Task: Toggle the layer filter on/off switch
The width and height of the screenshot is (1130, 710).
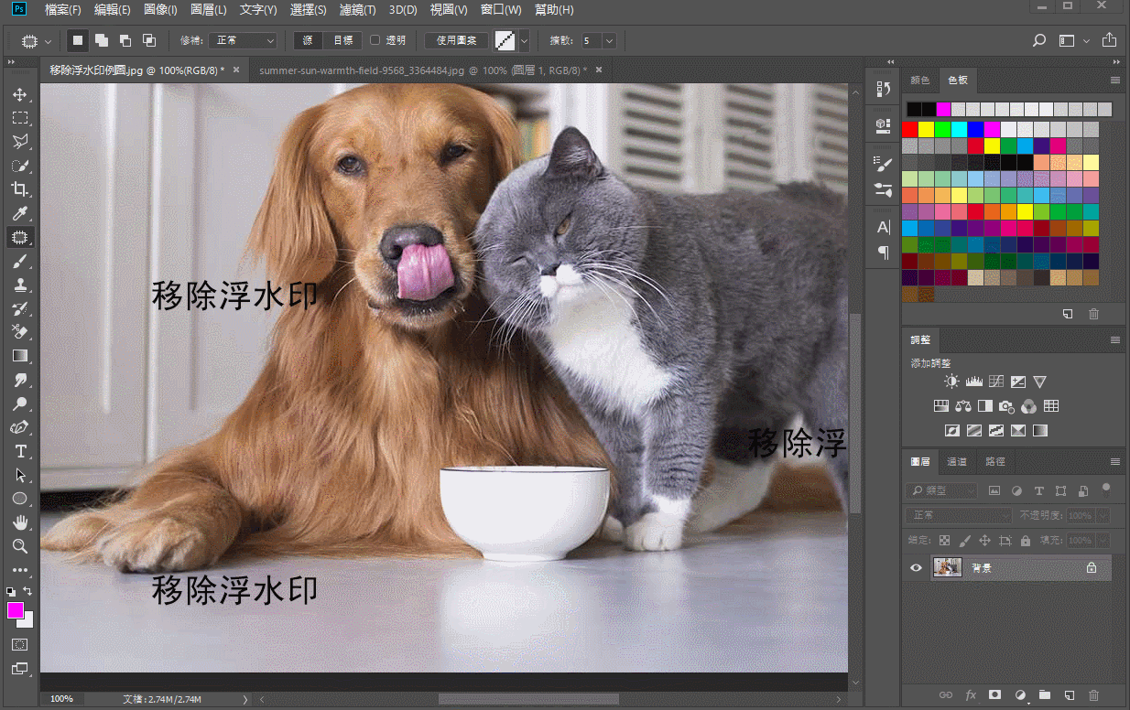Action: tap(1106, 489)
